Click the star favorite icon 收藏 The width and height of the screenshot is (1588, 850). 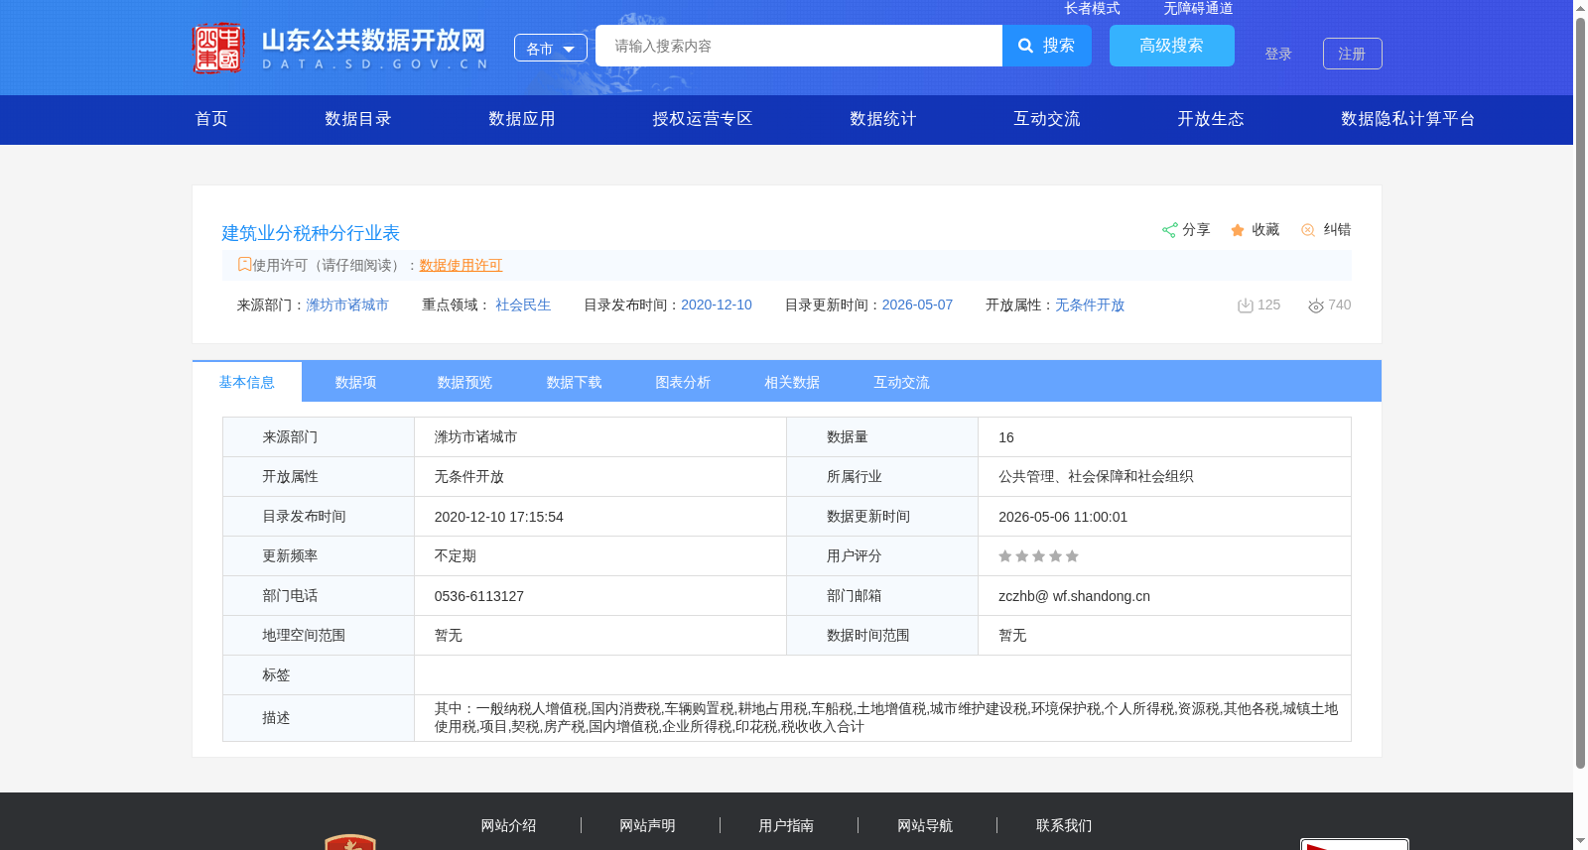[1238, 230]
